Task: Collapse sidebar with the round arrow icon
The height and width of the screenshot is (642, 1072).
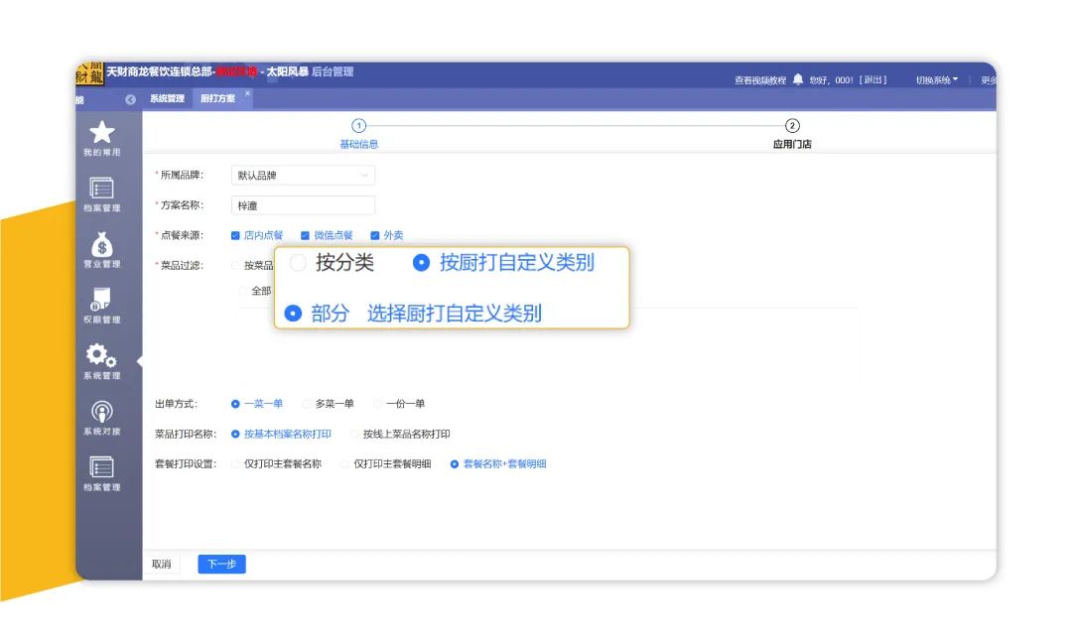Action: (130, 100)
